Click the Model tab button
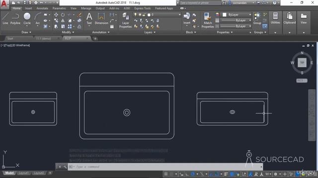Screen dimensions: 318x178 (9, 173)
